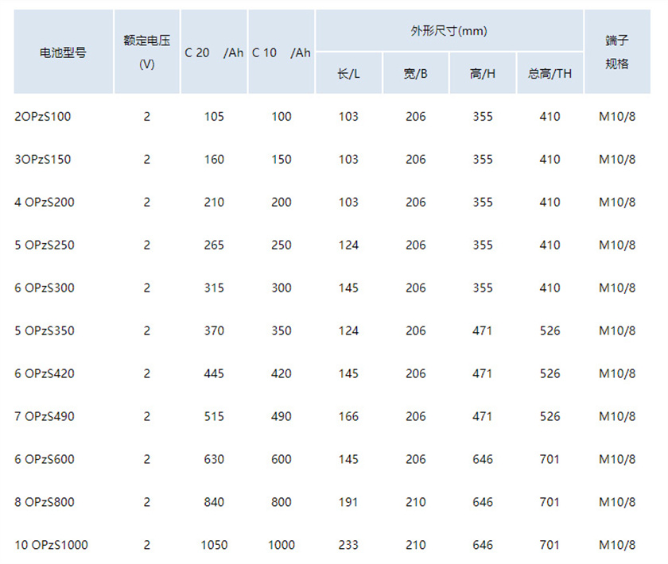Image resolution: width=668 pixels, height=564 pixels.
Task: Select the 701 total height for 8 OPzS800
Action: coord(550,502)
